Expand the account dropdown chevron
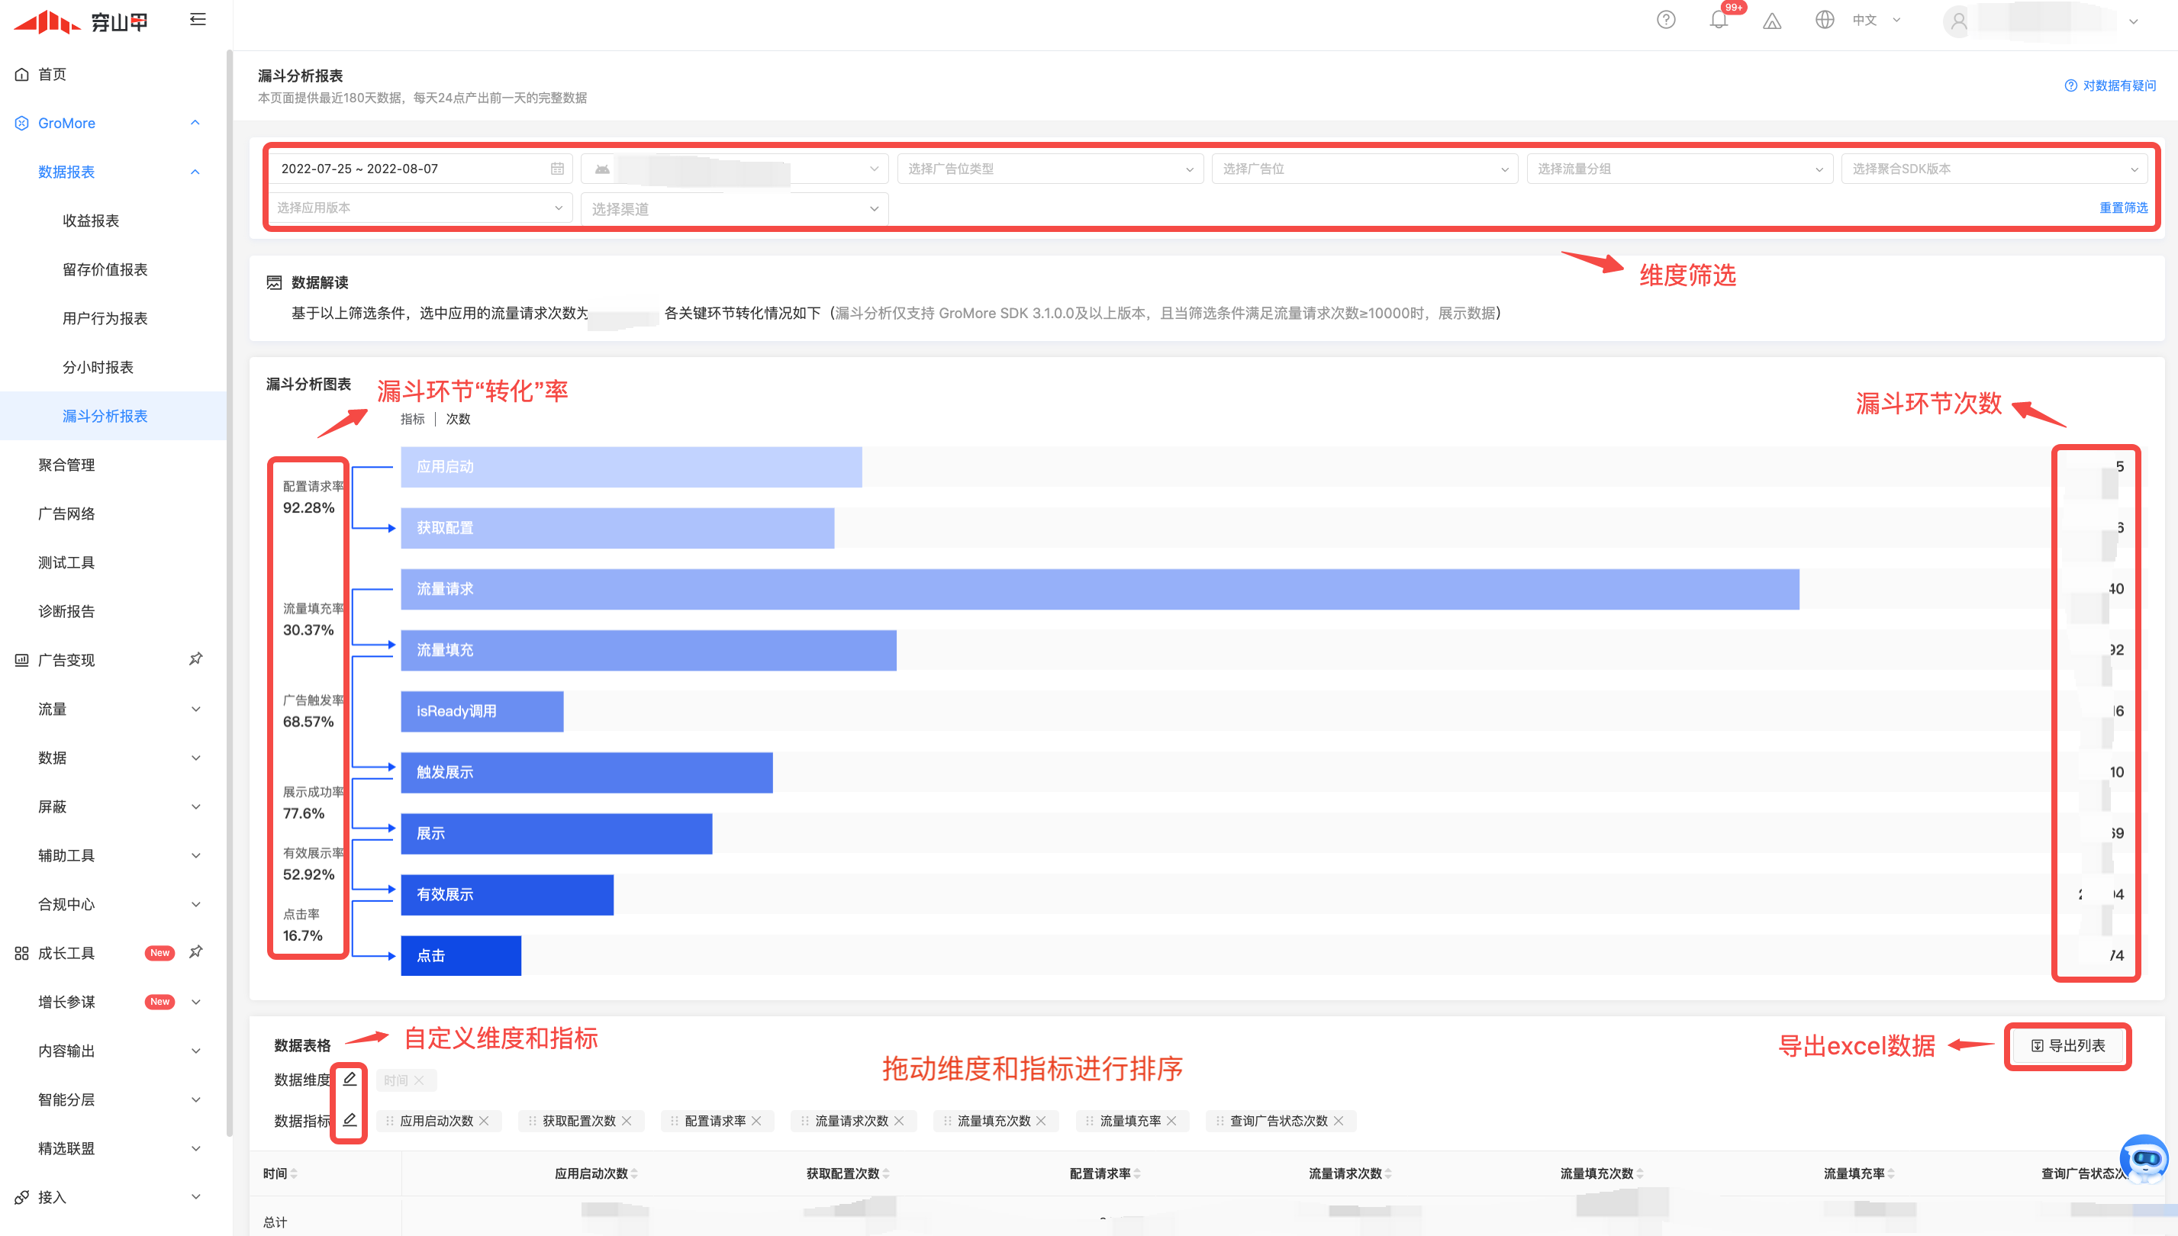This screenshot has height=1236, width=2178. (x=2133, y=21)
